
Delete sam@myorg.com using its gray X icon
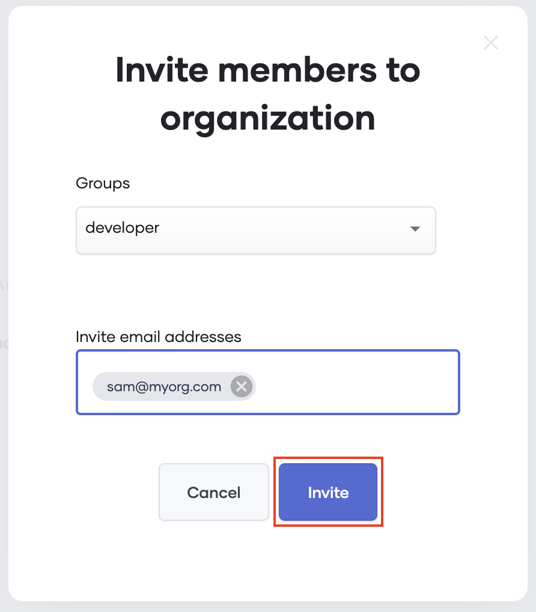tap(242, 386)
